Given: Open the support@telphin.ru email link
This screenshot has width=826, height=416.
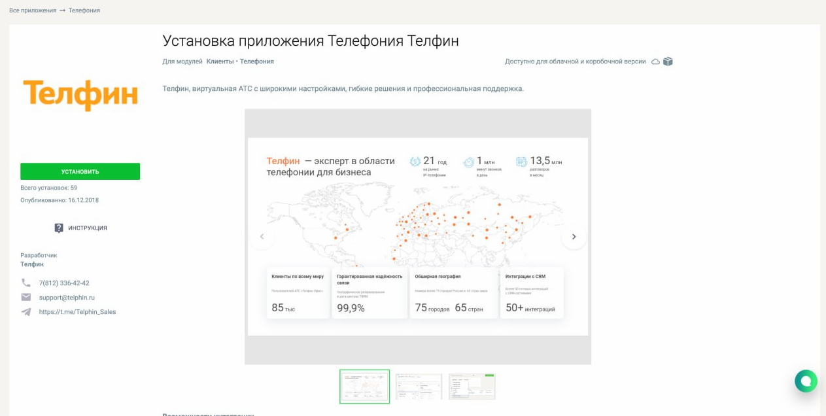Looking at the screenshot, I should (68, 297).
